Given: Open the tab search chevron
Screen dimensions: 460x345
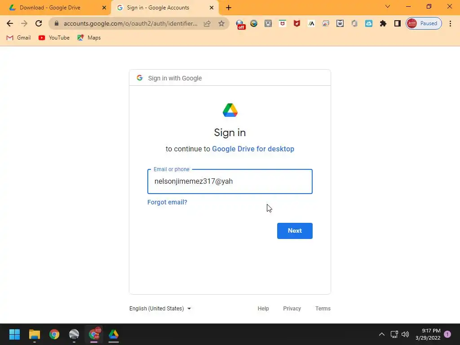Looking at the screenshot, I should pyautogui.click(x=388, y=6).
